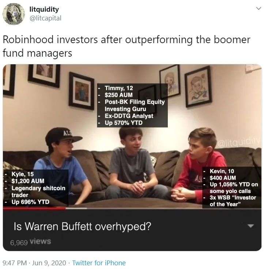Viewport: 264px width, 270px height.
Task: Click the video title Is Warren Buffett overhyped?
Action: (82, 226)
